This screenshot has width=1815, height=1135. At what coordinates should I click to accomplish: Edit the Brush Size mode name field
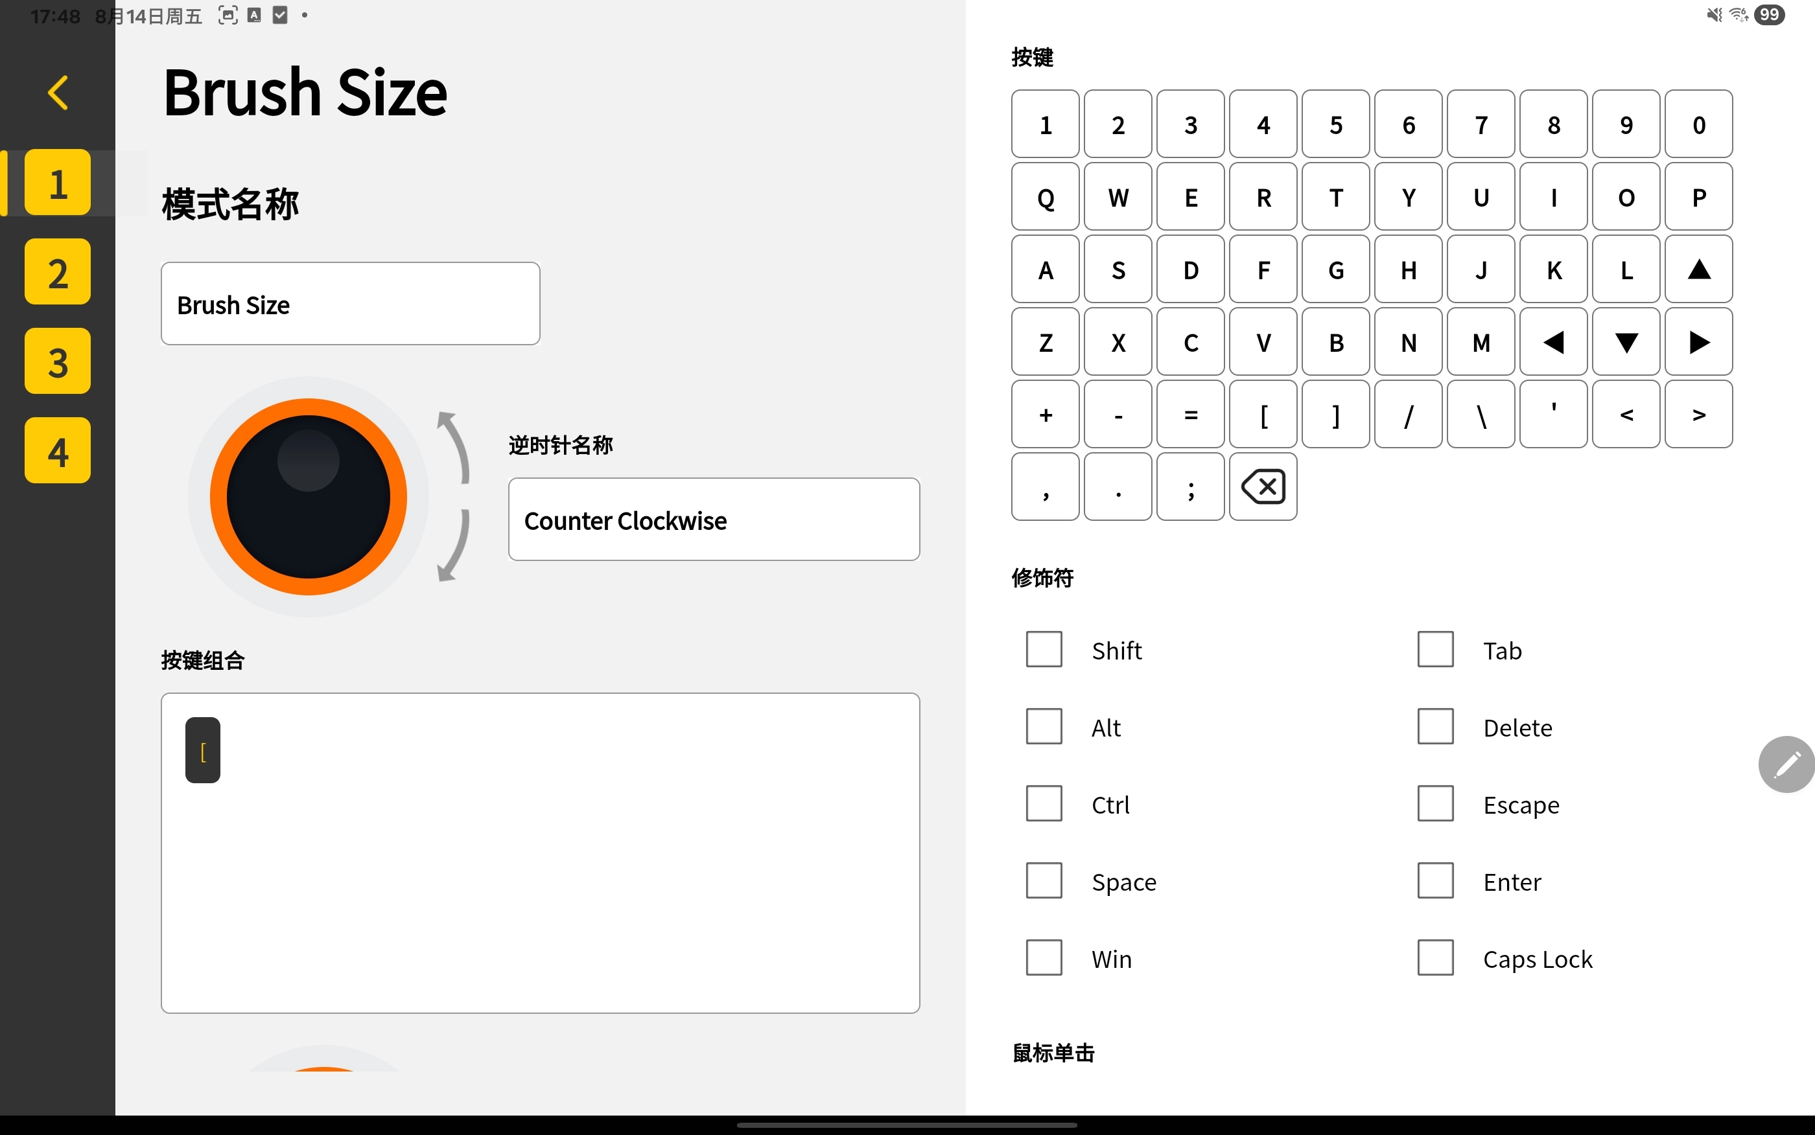pos(351,304)
